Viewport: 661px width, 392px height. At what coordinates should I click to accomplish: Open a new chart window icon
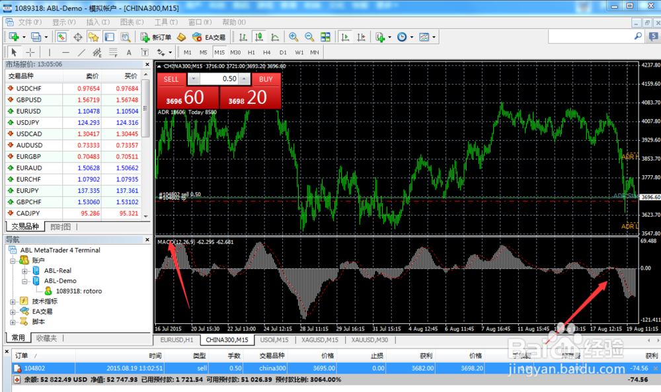pos(14,37)
